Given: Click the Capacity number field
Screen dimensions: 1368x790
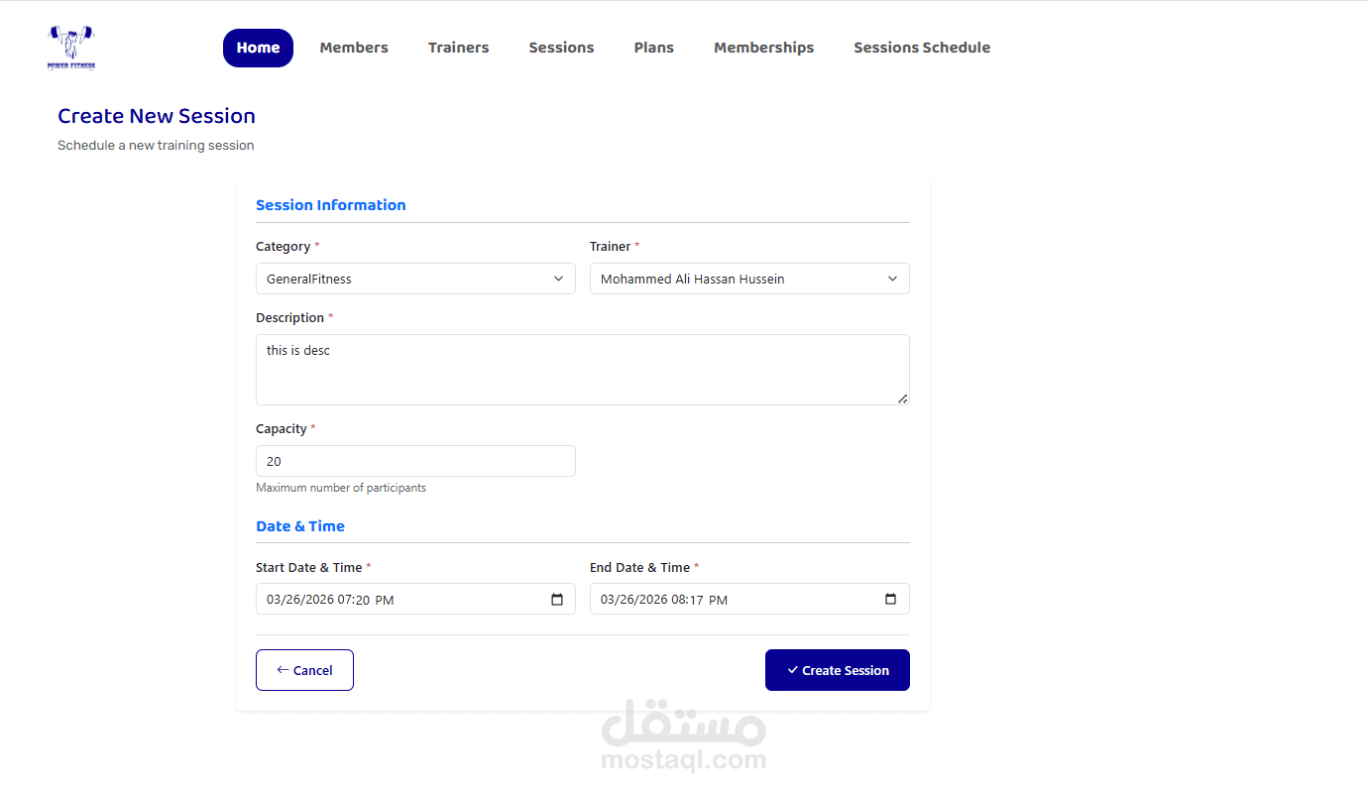Looking at the screenshot, I should point(415,461).
